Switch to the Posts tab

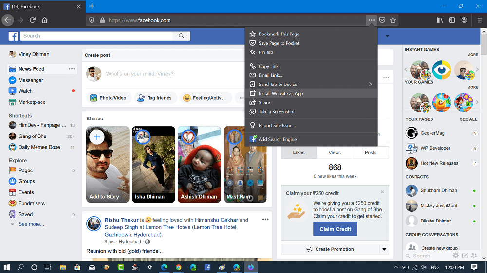point(371,153)
